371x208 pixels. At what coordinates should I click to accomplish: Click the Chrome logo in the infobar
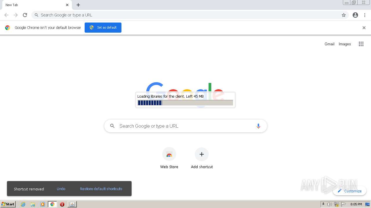click(8, 28)
